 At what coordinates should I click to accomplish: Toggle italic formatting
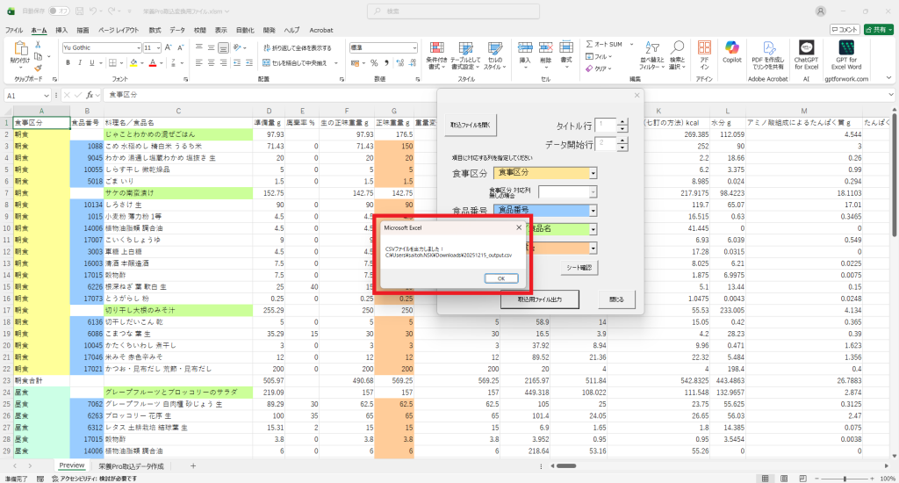point(80,63)
